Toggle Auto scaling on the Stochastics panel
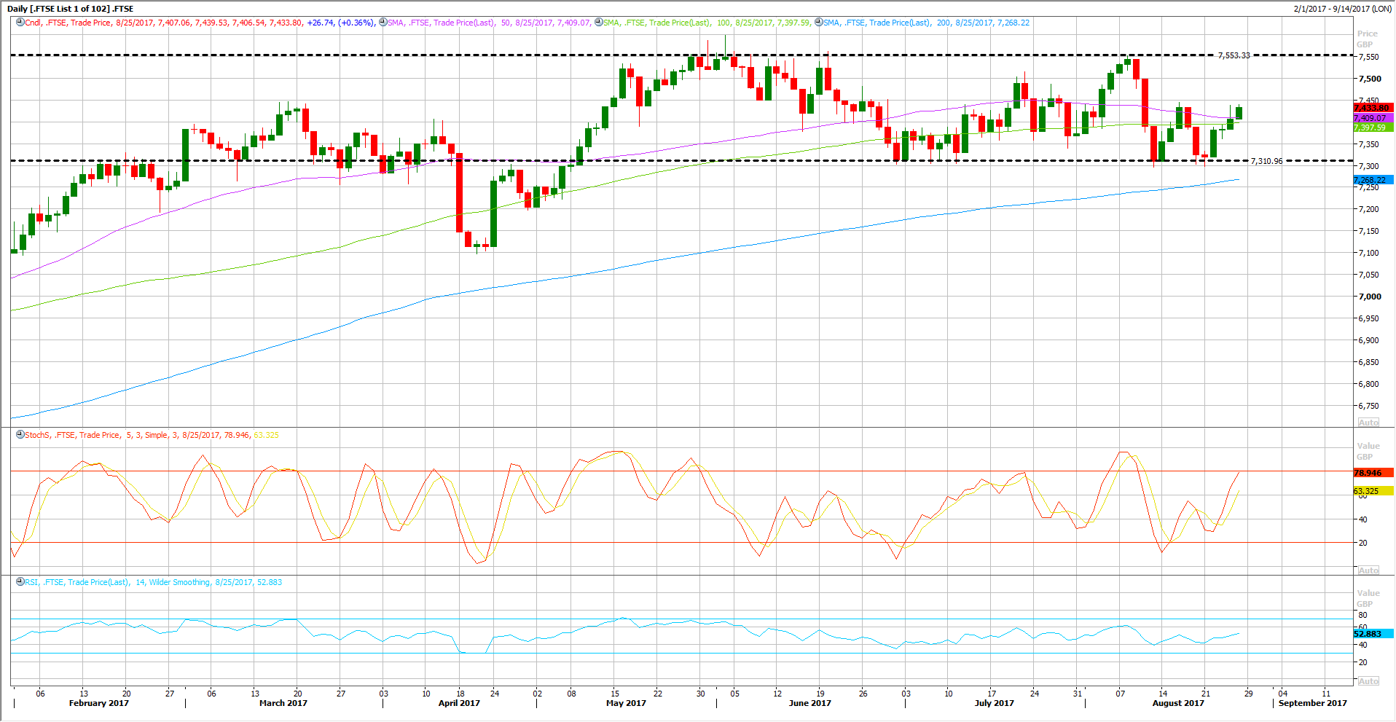1396x722 pixels. tap(1368, 570)
